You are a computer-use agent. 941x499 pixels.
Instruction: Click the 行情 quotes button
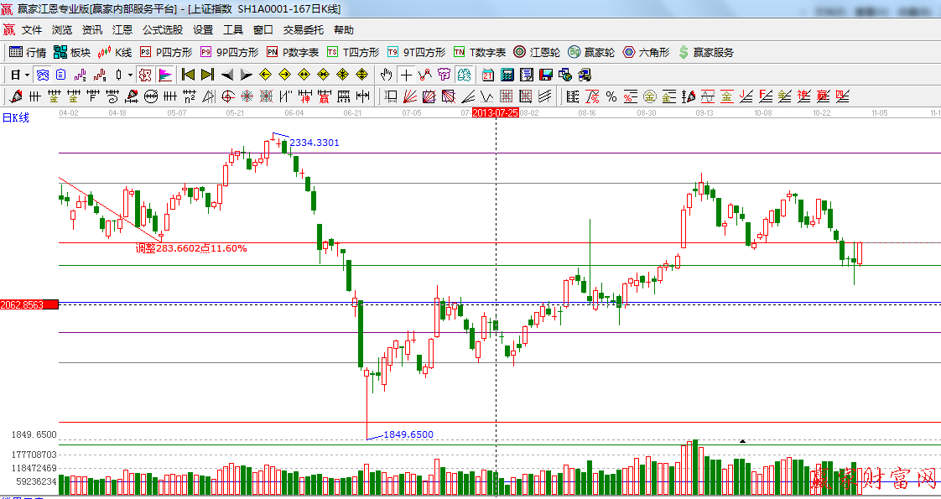pos(28,52)
